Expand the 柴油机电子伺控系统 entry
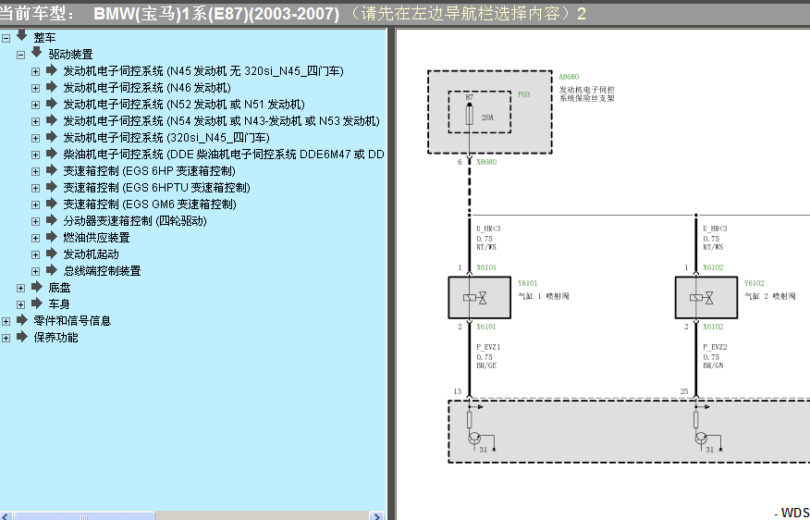This screenshot has width=810, height=520. (x=35, y=155)
